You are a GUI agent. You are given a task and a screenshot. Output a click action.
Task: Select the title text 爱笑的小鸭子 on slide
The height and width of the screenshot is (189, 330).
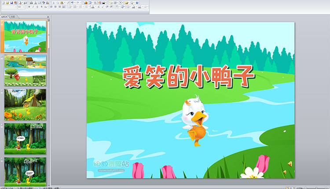tap(188, 78)
